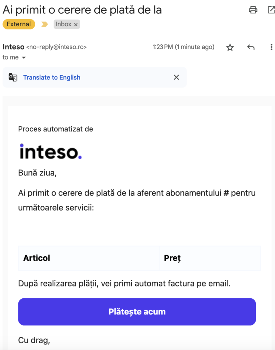
Task: Print this email using the printer icon
Action: pos(253,10)
